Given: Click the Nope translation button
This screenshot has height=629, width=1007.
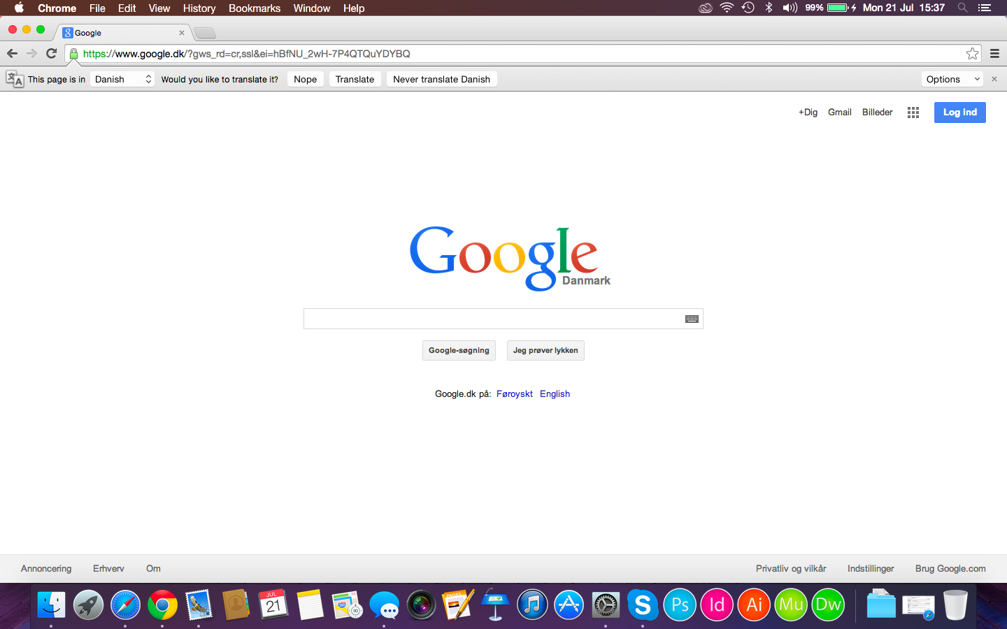Looking at the screenshot, I should click(x=306, y=79).
